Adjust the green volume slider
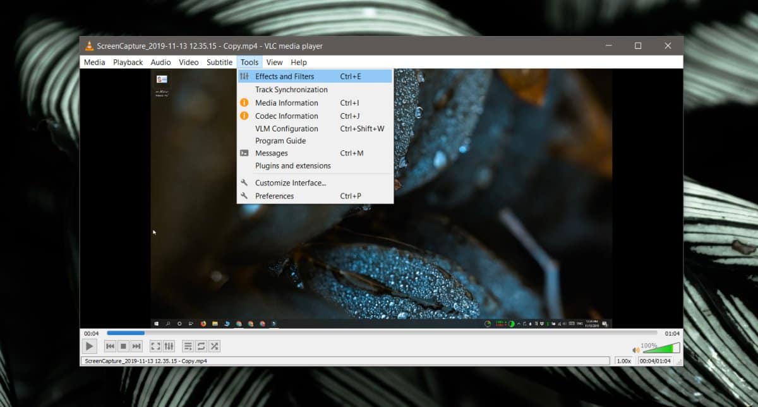The height and width of the screenshot is (407, 758). click(661, 348)
